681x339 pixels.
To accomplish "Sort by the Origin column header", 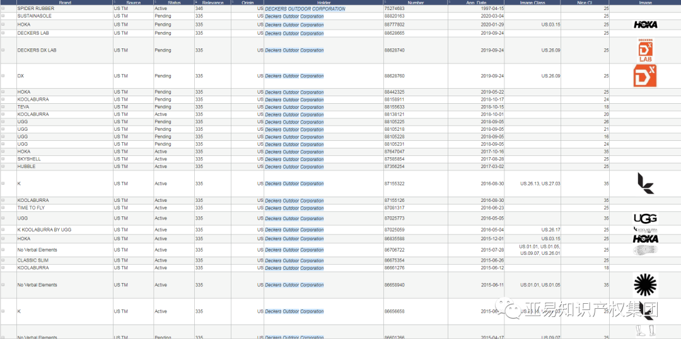I will pyautogui.click(x=248, y=3).
